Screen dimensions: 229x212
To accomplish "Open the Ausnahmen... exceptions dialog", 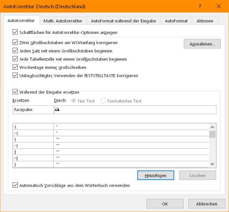I will 202,44.
